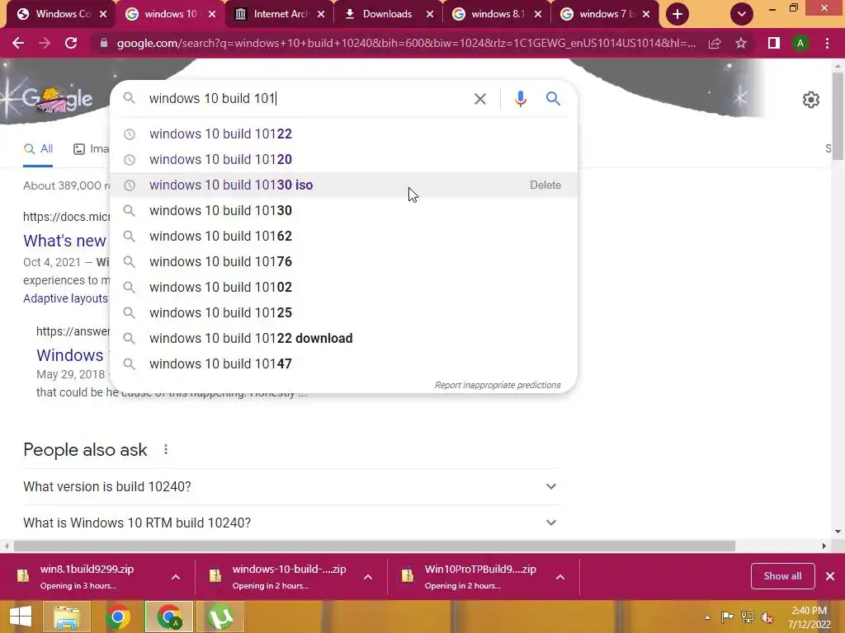
Task: Select suggestion 'windows 10 build 10125'
Action: point(343,312)
